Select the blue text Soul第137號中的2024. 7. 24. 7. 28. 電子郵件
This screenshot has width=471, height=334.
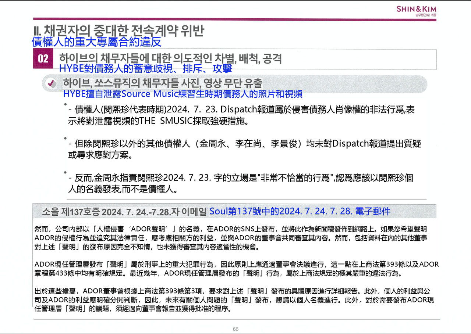click(x=300, y=211)
